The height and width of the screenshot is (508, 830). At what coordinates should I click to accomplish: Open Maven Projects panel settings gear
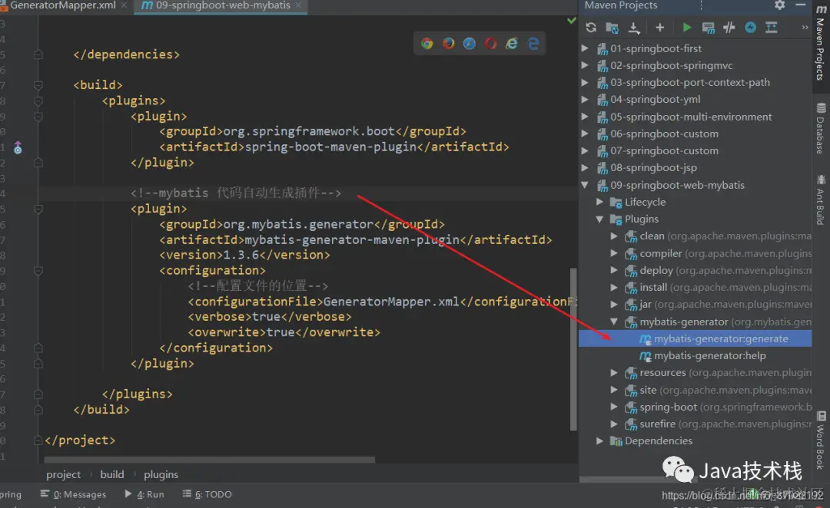tap(780, 5)
